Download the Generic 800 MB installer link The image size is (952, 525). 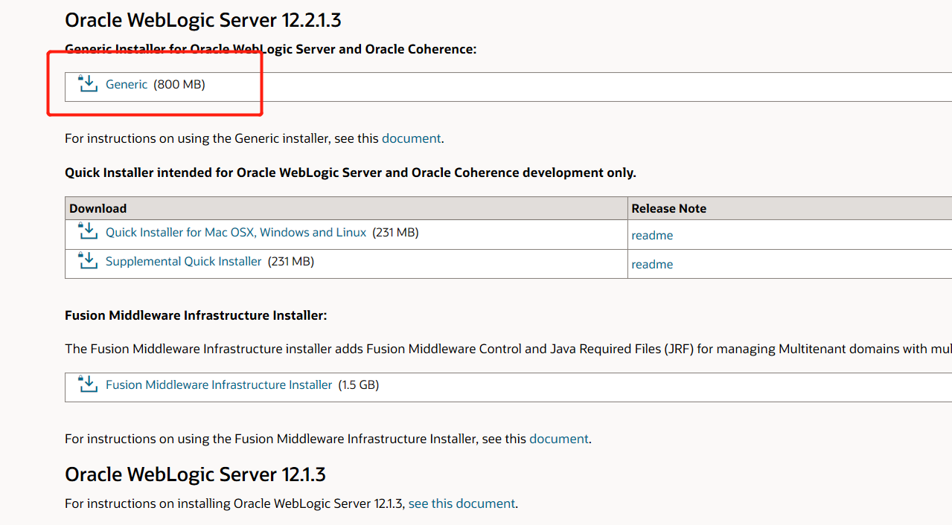(127, 85)
